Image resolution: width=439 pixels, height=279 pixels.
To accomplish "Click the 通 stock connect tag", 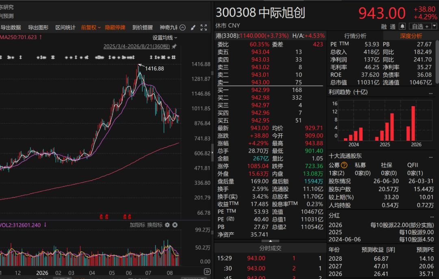I will (393, 26).
